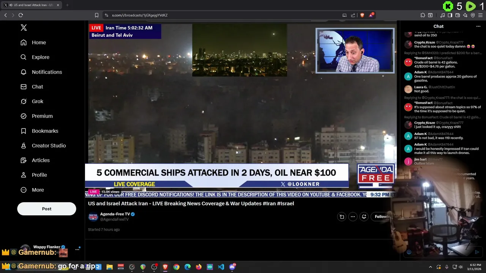Open Firefox from the taskbar

199,267
